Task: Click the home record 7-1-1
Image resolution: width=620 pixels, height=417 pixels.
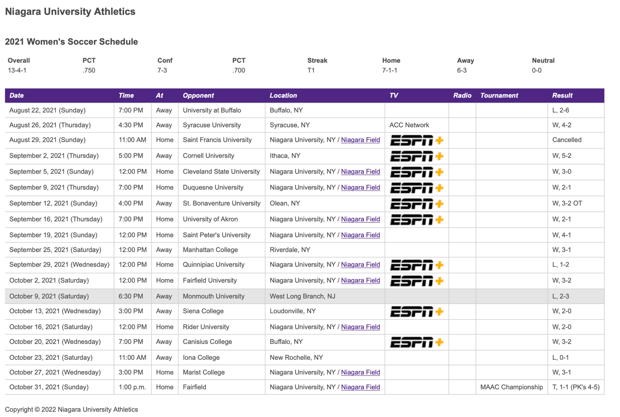Action: 390,70
